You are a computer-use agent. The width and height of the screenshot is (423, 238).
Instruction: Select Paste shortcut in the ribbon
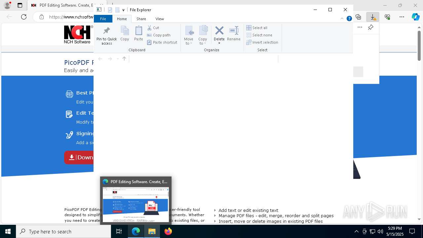pyautogui.click(x=162, y=42)
